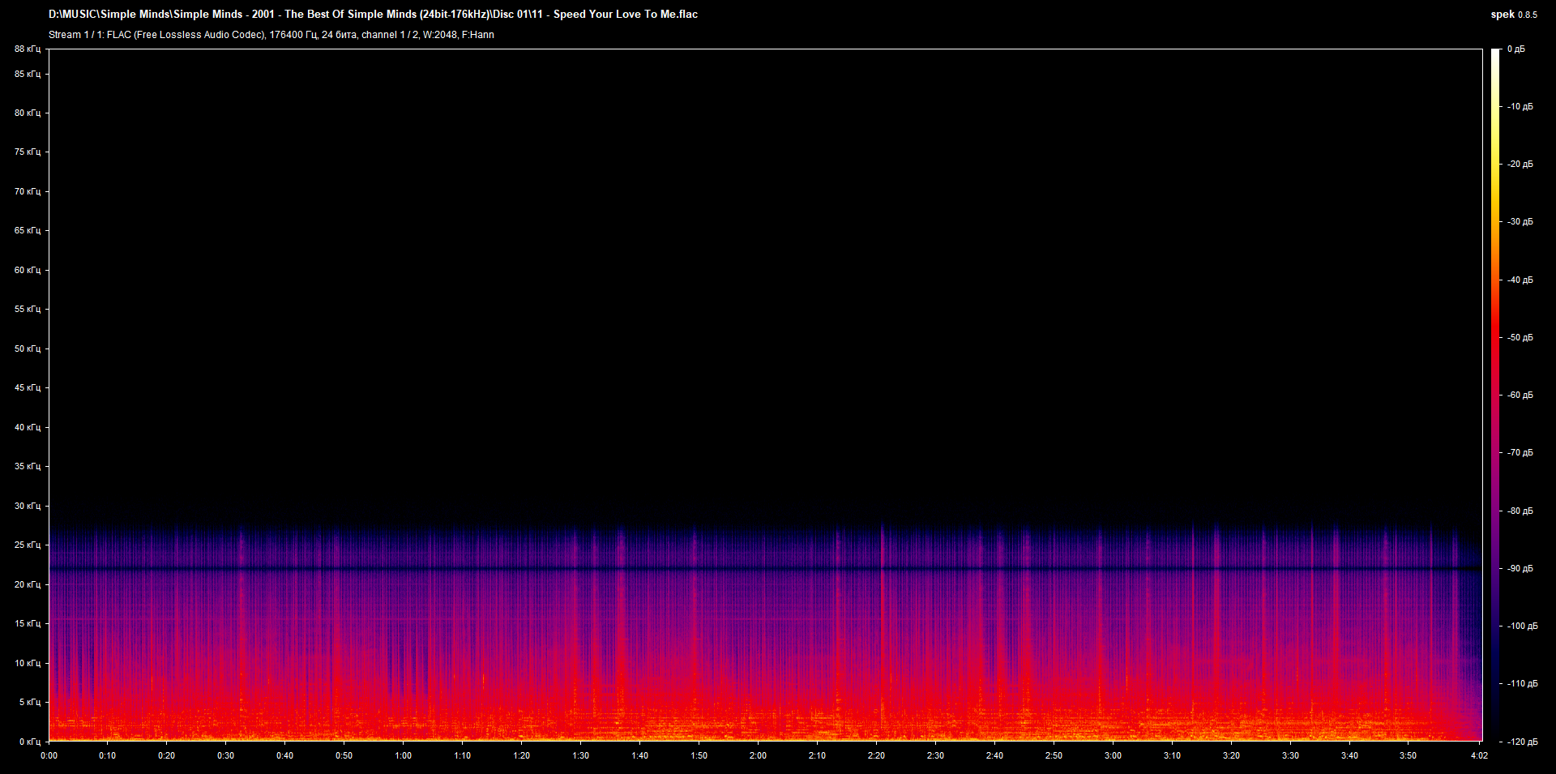Click the 10 кГц frequency label

coord(28,663)
